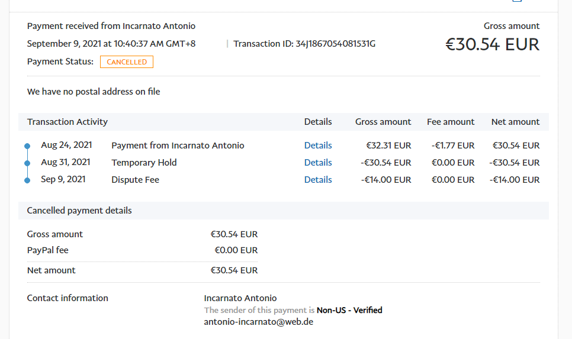The height and width of the screenshot is (339, 572).
Task: Click the Payment received from Incarnato Antonio title
Action: pyautogui.click(x=111, y=26)
